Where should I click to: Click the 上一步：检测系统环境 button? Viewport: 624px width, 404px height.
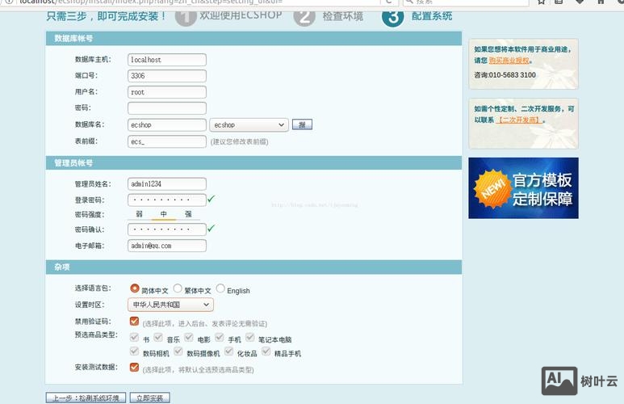pos(86,398)
